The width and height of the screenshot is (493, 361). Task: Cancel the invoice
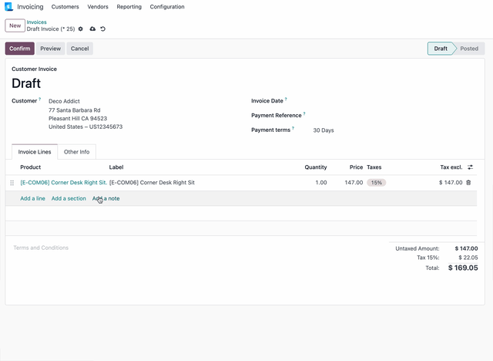click(x=79, y=49)
